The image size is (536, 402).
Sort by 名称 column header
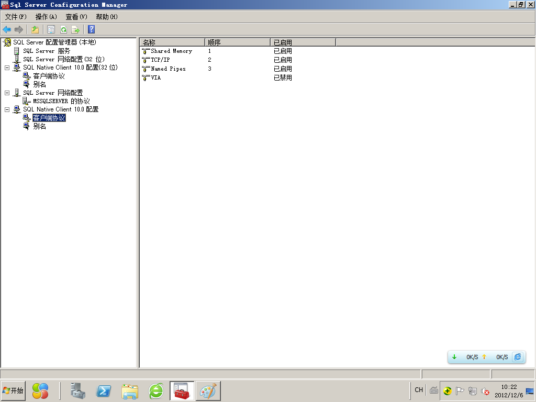(x=172, y=42)
